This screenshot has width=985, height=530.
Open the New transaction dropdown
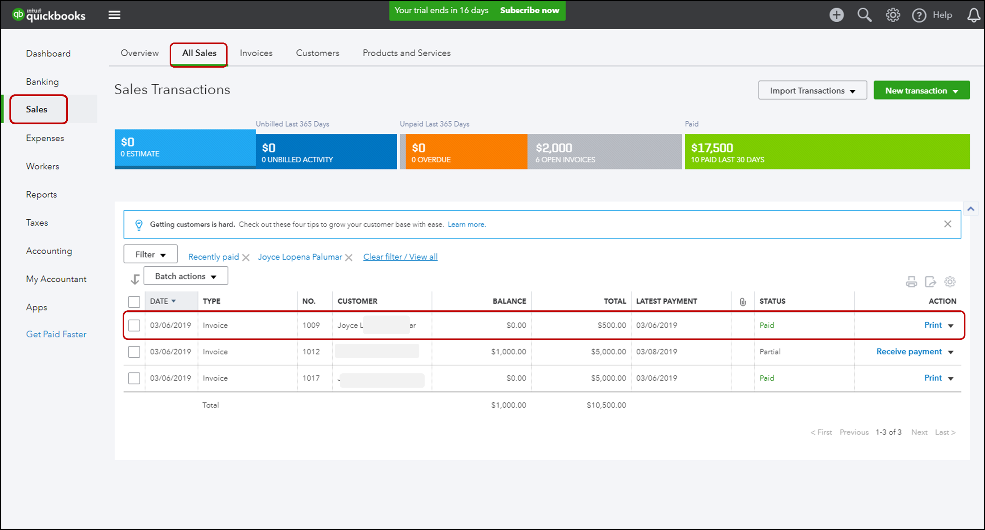click(x=921, y=91)
